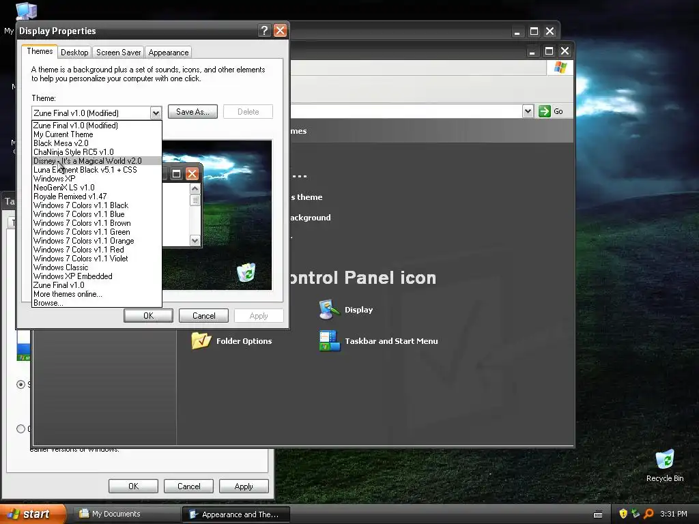Click the disabled Delete button
Image resolution: width=699 pixels, height=524 pixels.
[x=248, y=112]
